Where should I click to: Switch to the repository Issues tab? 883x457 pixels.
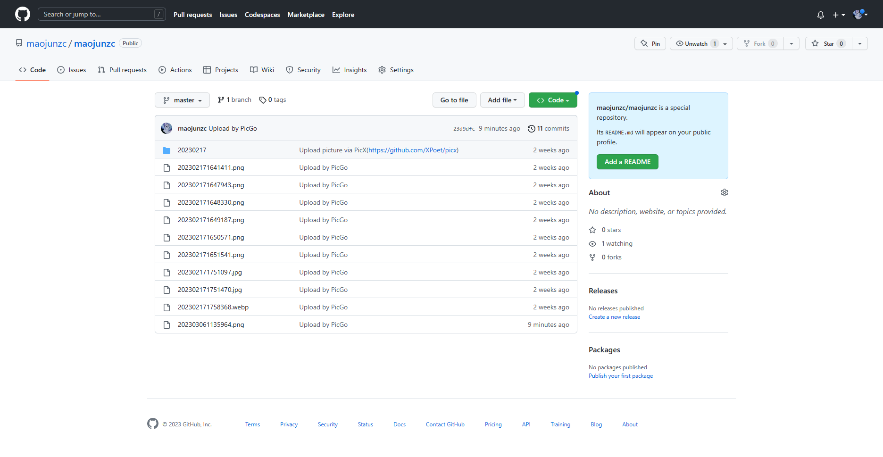click(72, 70)
